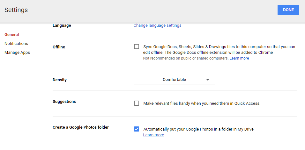This screenshot has height=150, width=305.
Task: Open Learn more link under Google Photos
Action: click(153, 135)
